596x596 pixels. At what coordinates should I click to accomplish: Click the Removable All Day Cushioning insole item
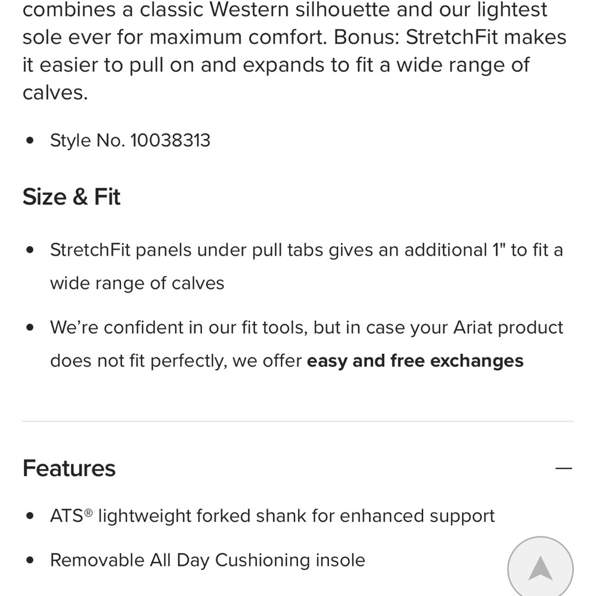[207, 560]
